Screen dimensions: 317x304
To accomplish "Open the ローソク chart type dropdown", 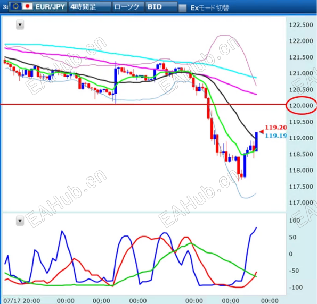I will point(128,7).
